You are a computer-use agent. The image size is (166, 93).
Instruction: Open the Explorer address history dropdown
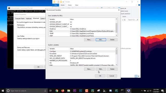pyautogui.click(x=122, y=20)
